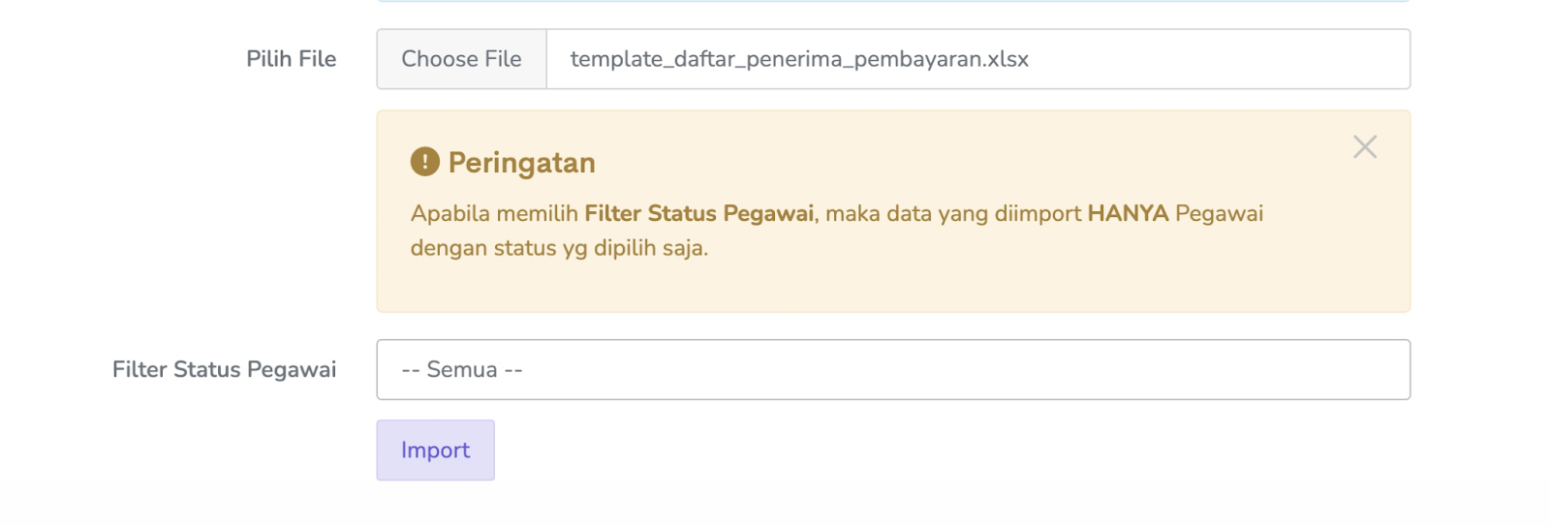Click the exclamation warning icon
The width and height of the screenshot is (1550, 526).
click(x=424, y=162)
